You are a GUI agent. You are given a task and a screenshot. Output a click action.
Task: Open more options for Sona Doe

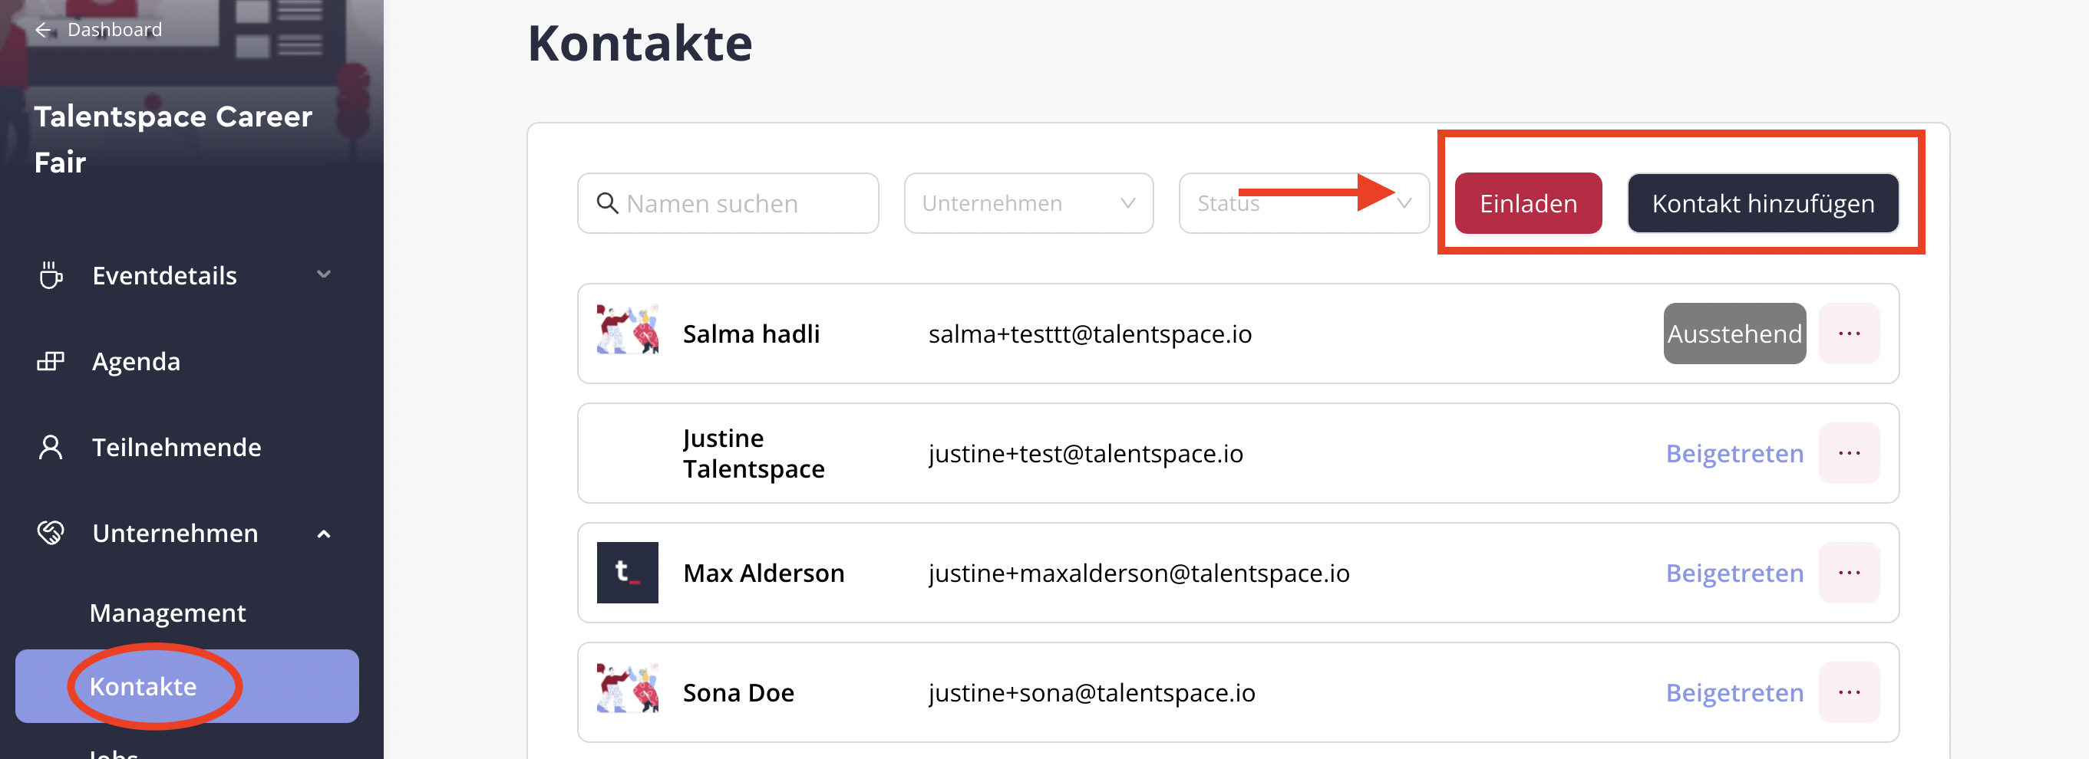click(1849, 692)
